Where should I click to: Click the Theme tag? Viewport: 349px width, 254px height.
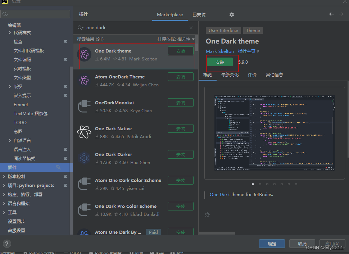coord(253,31)
